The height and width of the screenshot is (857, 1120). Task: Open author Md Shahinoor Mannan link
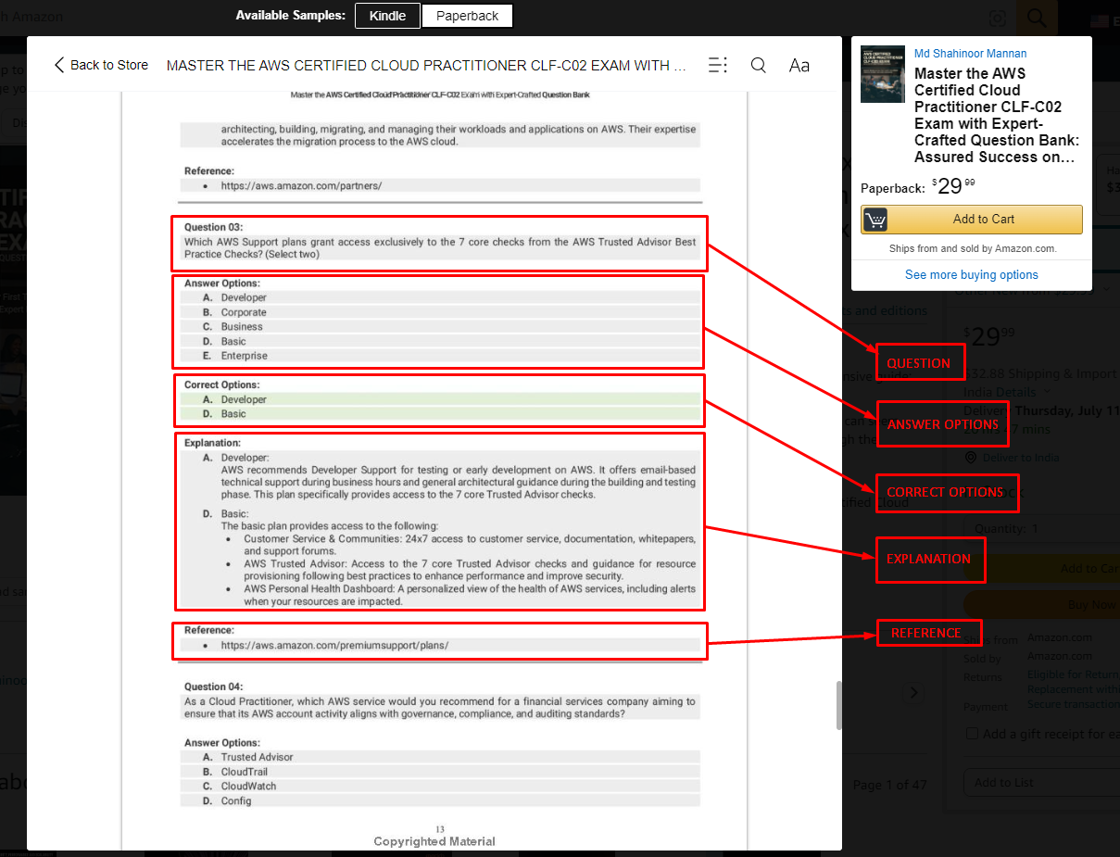(x=970, y=54)
